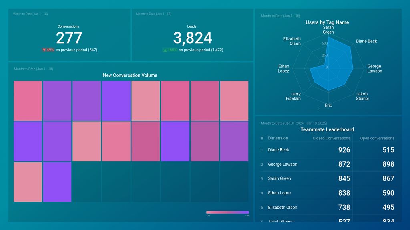Click Ethan Lopez's closed value 838
The height and width of the screenshot is (230, 410).
[344, 193]
